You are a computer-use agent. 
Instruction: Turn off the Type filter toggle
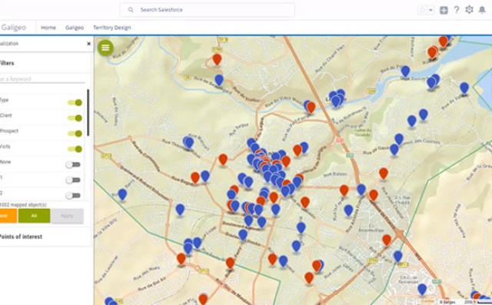pos(75,102)
